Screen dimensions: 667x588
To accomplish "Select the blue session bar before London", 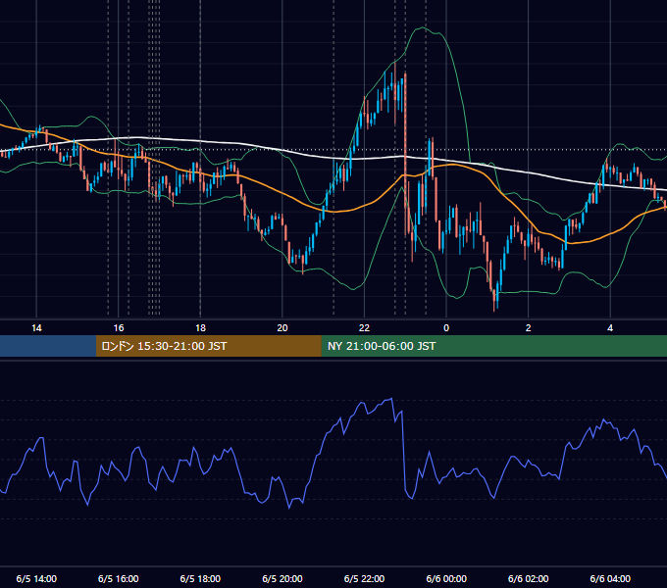I will tap(48, 346).
